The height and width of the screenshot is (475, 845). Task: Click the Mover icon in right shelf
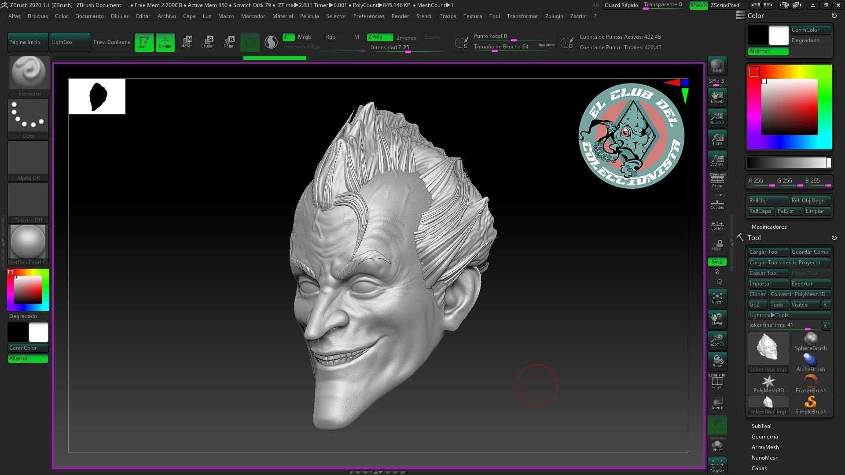point(717,319)
